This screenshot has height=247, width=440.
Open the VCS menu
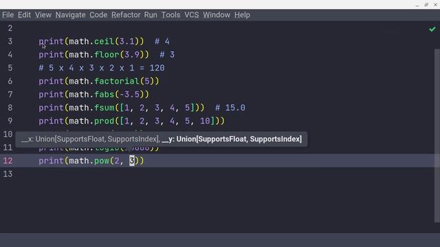[192, 15]
